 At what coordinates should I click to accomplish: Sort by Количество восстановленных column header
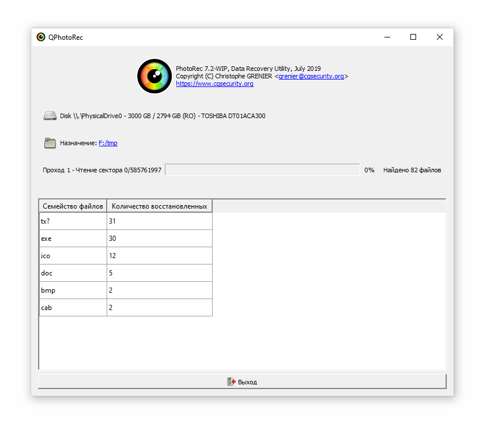[159, 206]
